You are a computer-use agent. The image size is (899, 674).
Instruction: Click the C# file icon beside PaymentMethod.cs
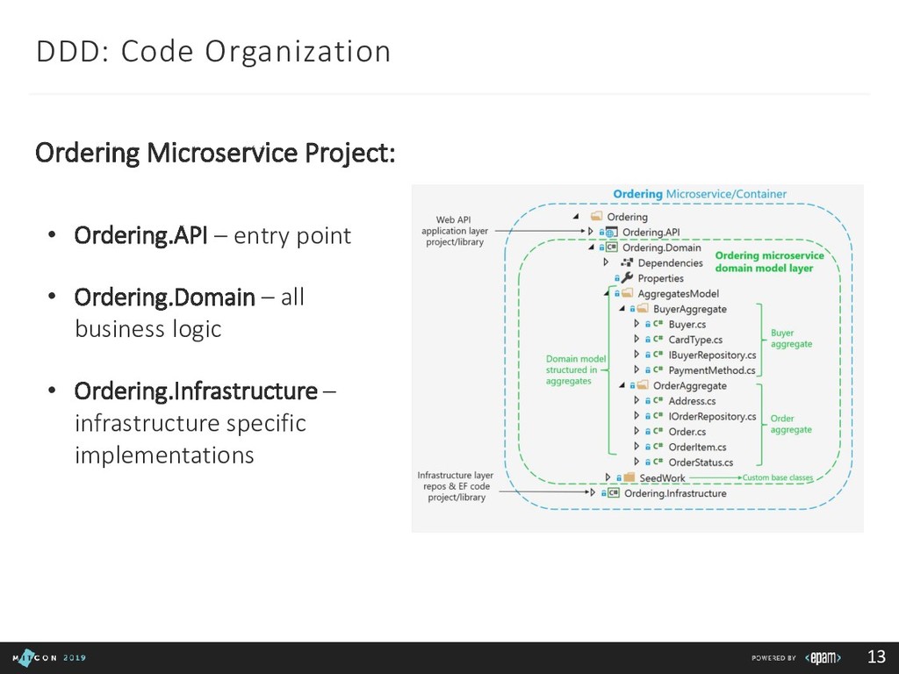coord(658,370)
